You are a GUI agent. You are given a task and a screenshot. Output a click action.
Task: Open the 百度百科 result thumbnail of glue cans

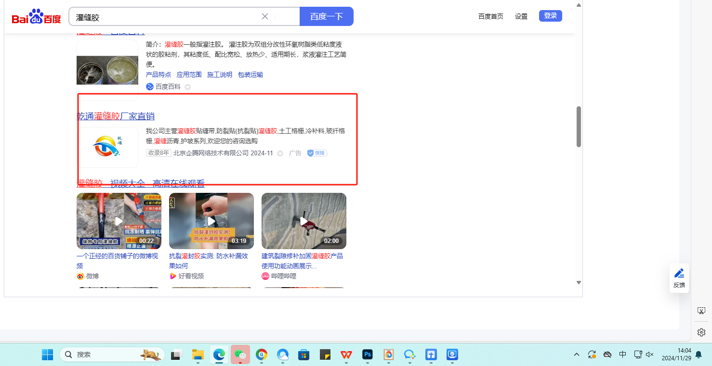point(107,71)
